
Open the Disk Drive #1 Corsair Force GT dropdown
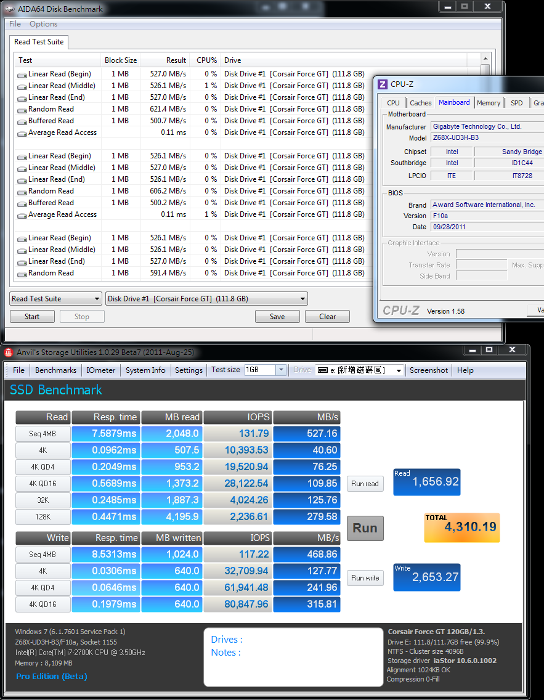(206, 299)
